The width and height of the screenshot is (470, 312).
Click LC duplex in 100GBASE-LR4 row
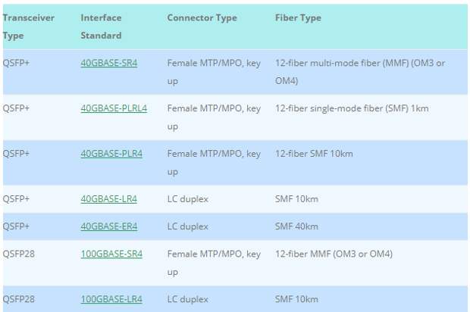pos(188,299)
